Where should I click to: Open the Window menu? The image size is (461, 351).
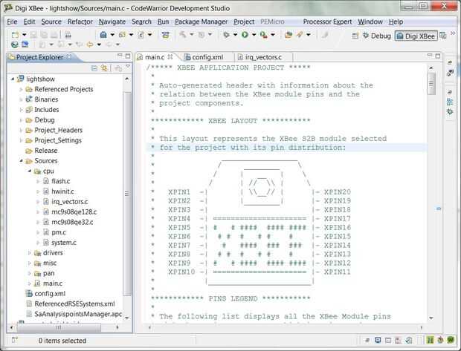pyautogui.click(x=370, y=22)
